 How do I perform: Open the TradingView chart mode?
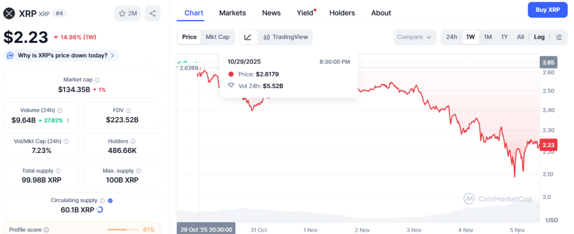pyautogui.click(x=285, y=37)
